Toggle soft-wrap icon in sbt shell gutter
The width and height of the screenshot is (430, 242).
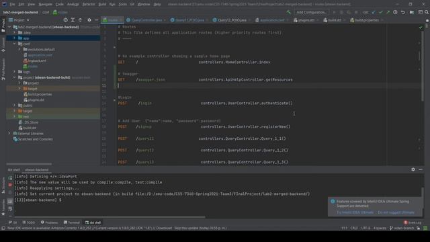10,209
